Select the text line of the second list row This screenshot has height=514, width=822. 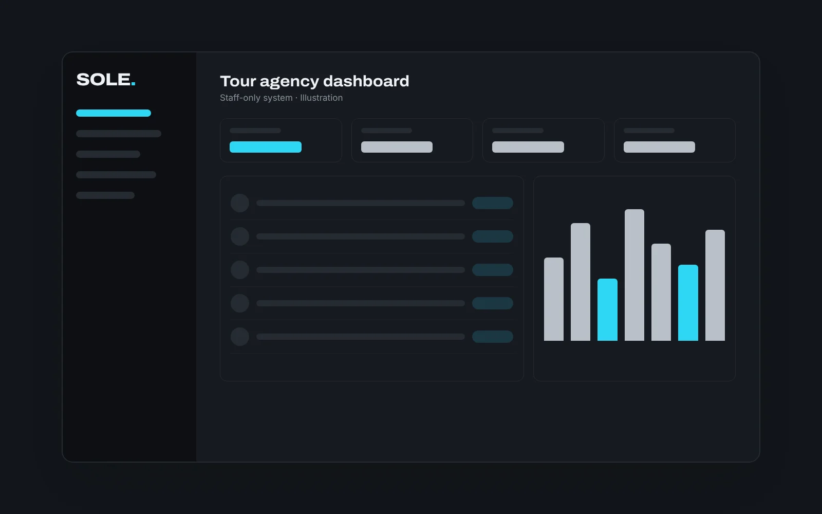click(361, 236)
